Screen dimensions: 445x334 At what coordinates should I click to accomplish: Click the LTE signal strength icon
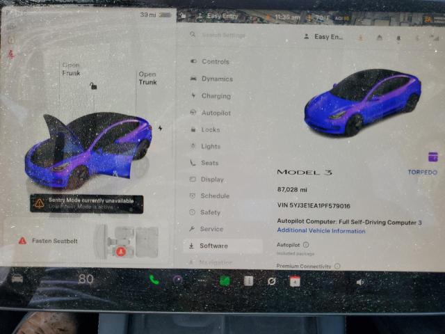pos(434,38)
